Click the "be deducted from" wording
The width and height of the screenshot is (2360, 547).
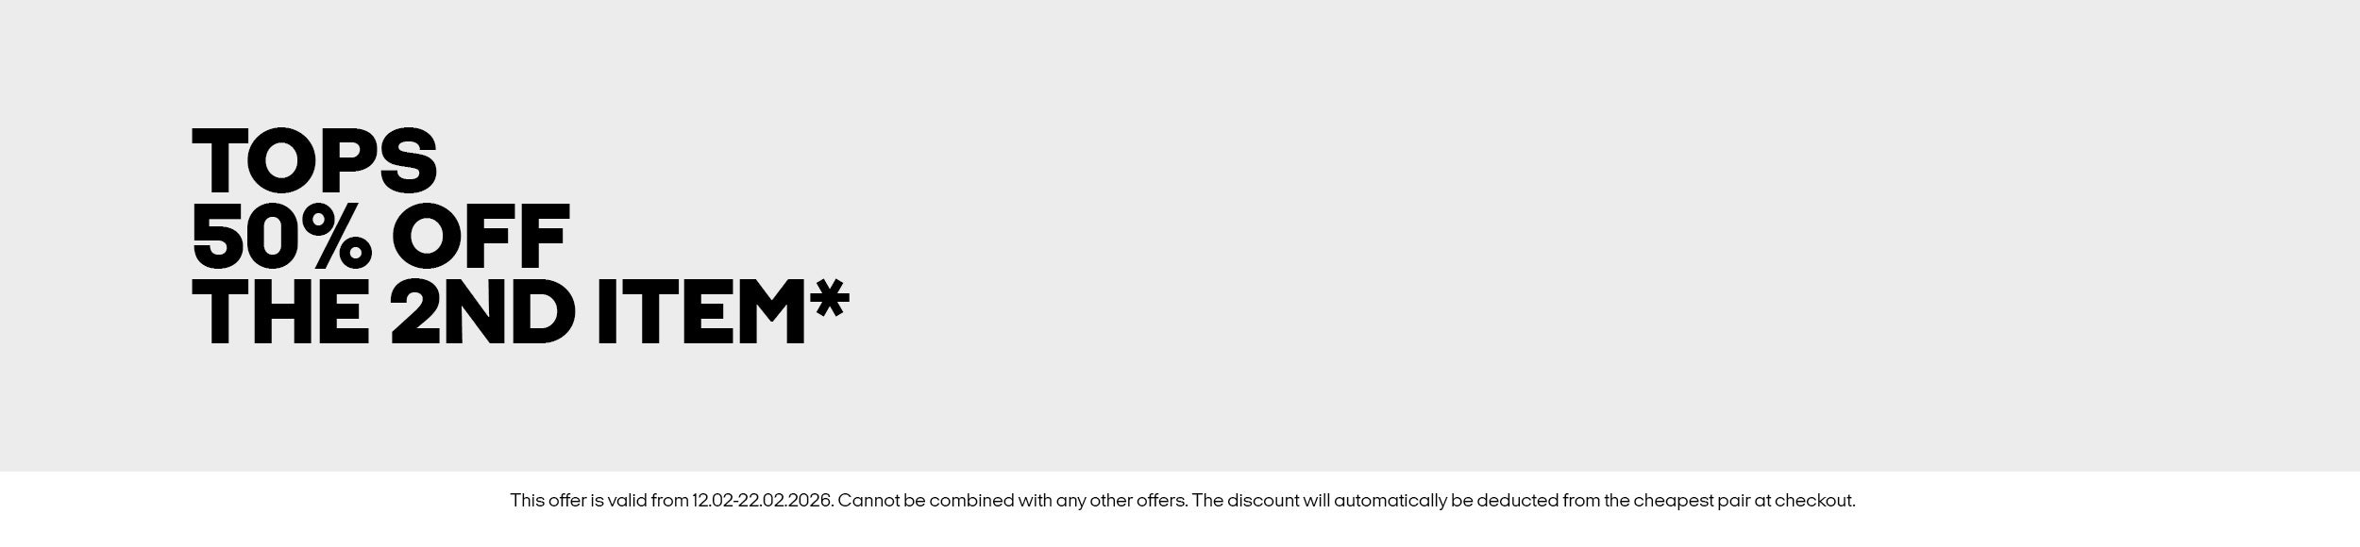1520,501
